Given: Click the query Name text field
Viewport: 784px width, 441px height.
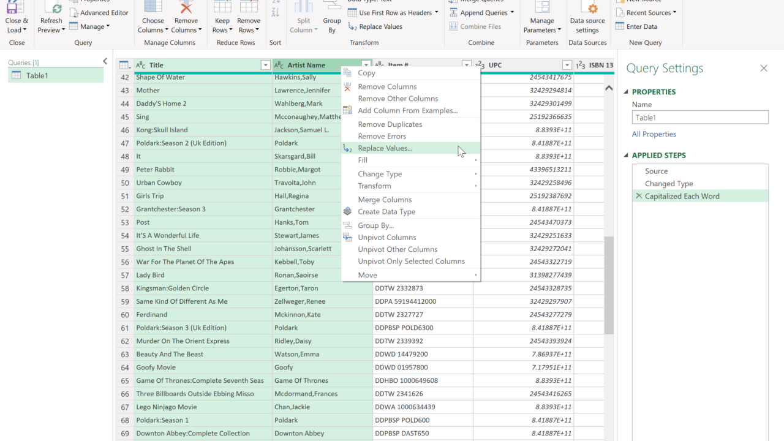Looking at the screenshot, I should pos(699,118).
